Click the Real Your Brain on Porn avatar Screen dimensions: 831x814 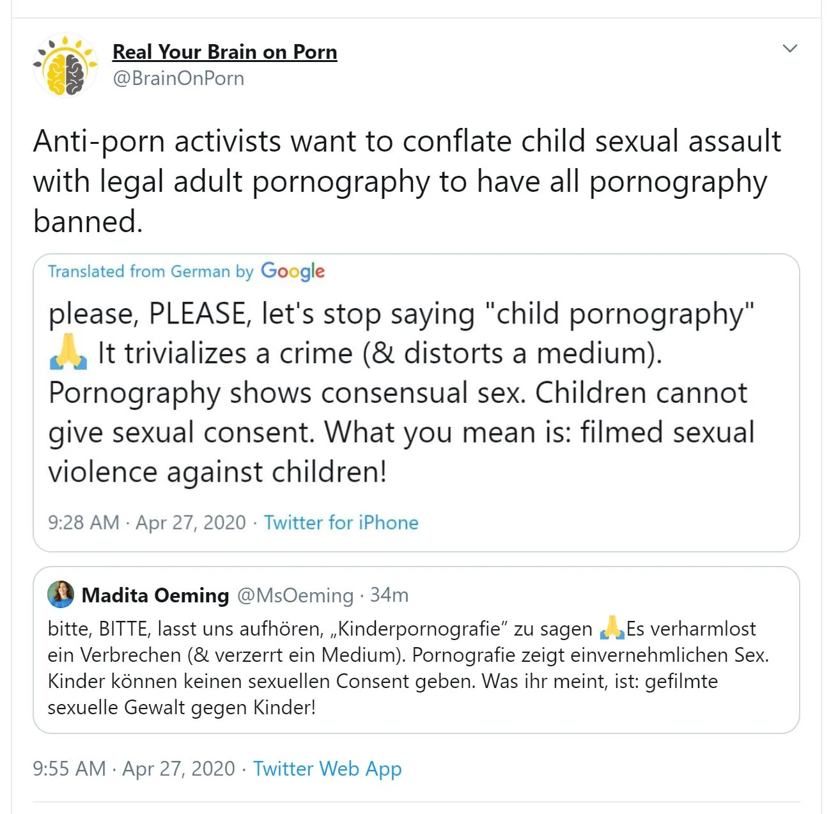click(65, 65)
